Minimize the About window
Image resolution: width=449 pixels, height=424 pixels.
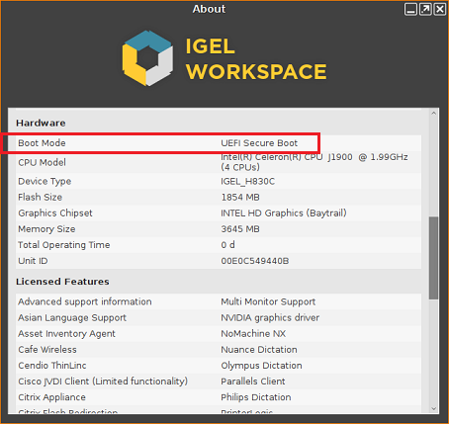click(x=410, y=9)
